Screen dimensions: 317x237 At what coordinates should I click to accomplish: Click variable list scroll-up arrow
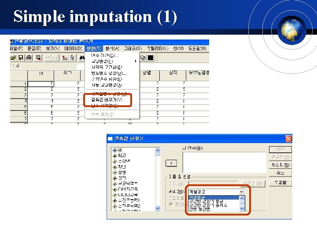(x=158, y=150)
